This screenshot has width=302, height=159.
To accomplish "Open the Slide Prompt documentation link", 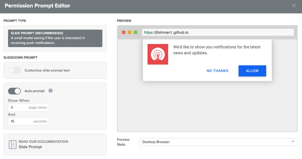I will pyautogui.click(x=30, y=147).
